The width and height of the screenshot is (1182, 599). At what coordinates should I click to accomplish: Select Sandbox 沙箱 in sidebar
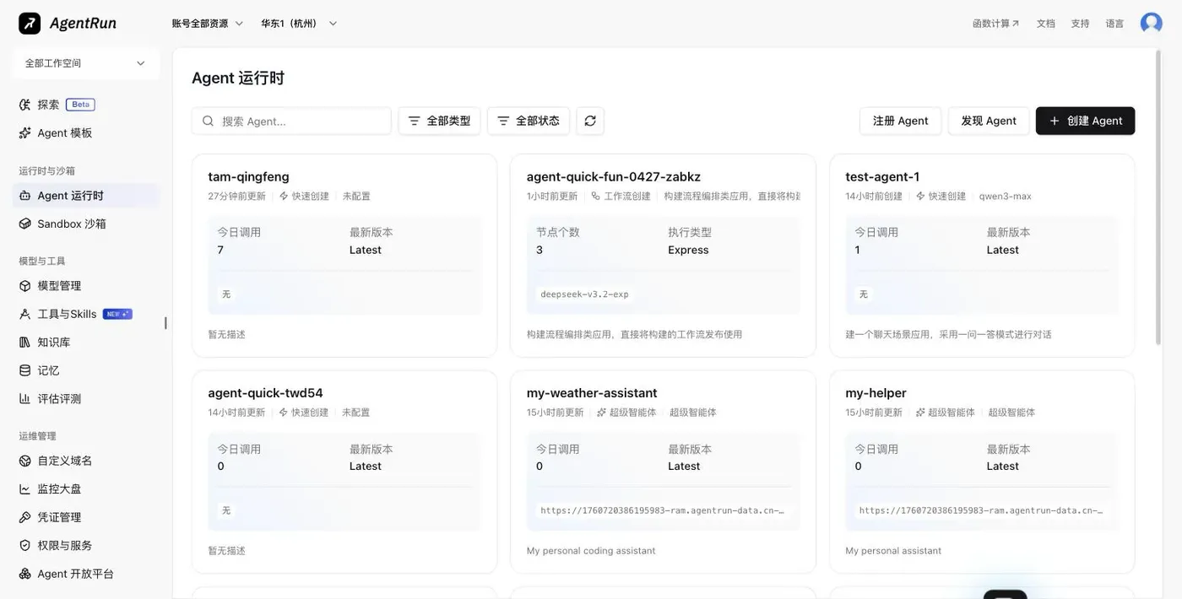[x=85, y=224]
